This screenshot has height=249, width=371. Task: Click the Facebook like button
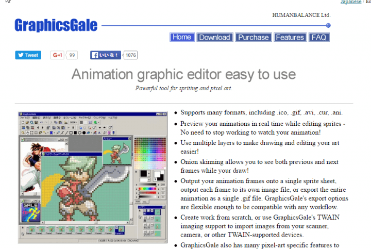click(x=106, y=55)
